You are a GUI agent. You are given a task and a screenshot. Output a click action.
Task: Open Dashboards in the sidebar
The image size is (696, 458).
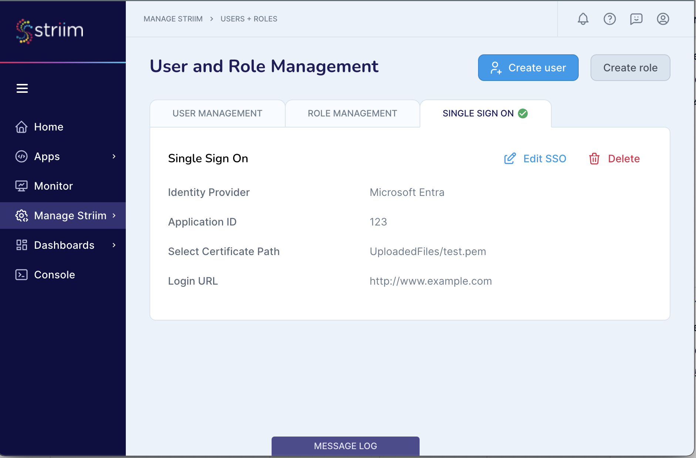pyautogui.click(x=63, y=245)
